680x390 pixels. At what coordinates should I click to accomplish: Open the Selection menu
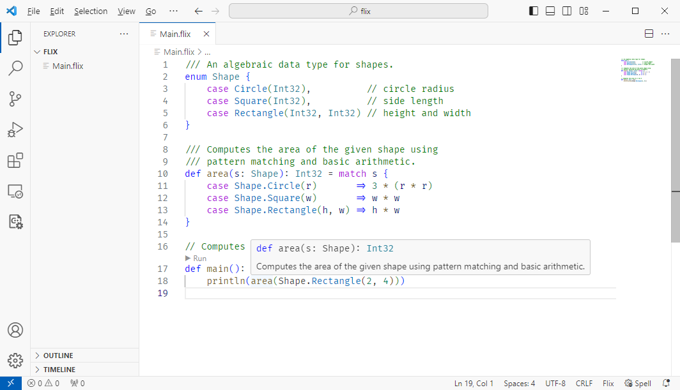[91, 11]
